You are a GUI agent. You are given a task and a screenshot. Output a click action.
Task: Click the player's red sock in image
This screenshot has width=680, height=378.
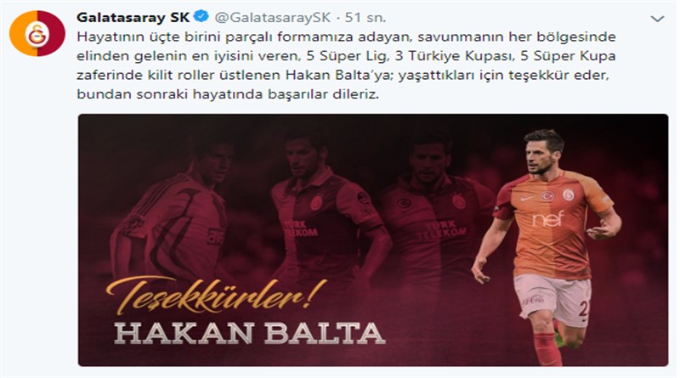[x=547, y=349]
